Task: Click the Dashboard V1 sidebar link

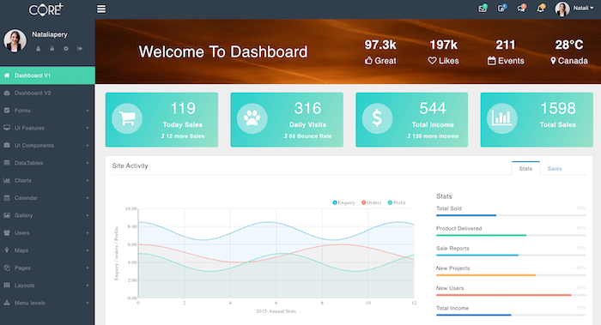Action: [x=47, y=75]
